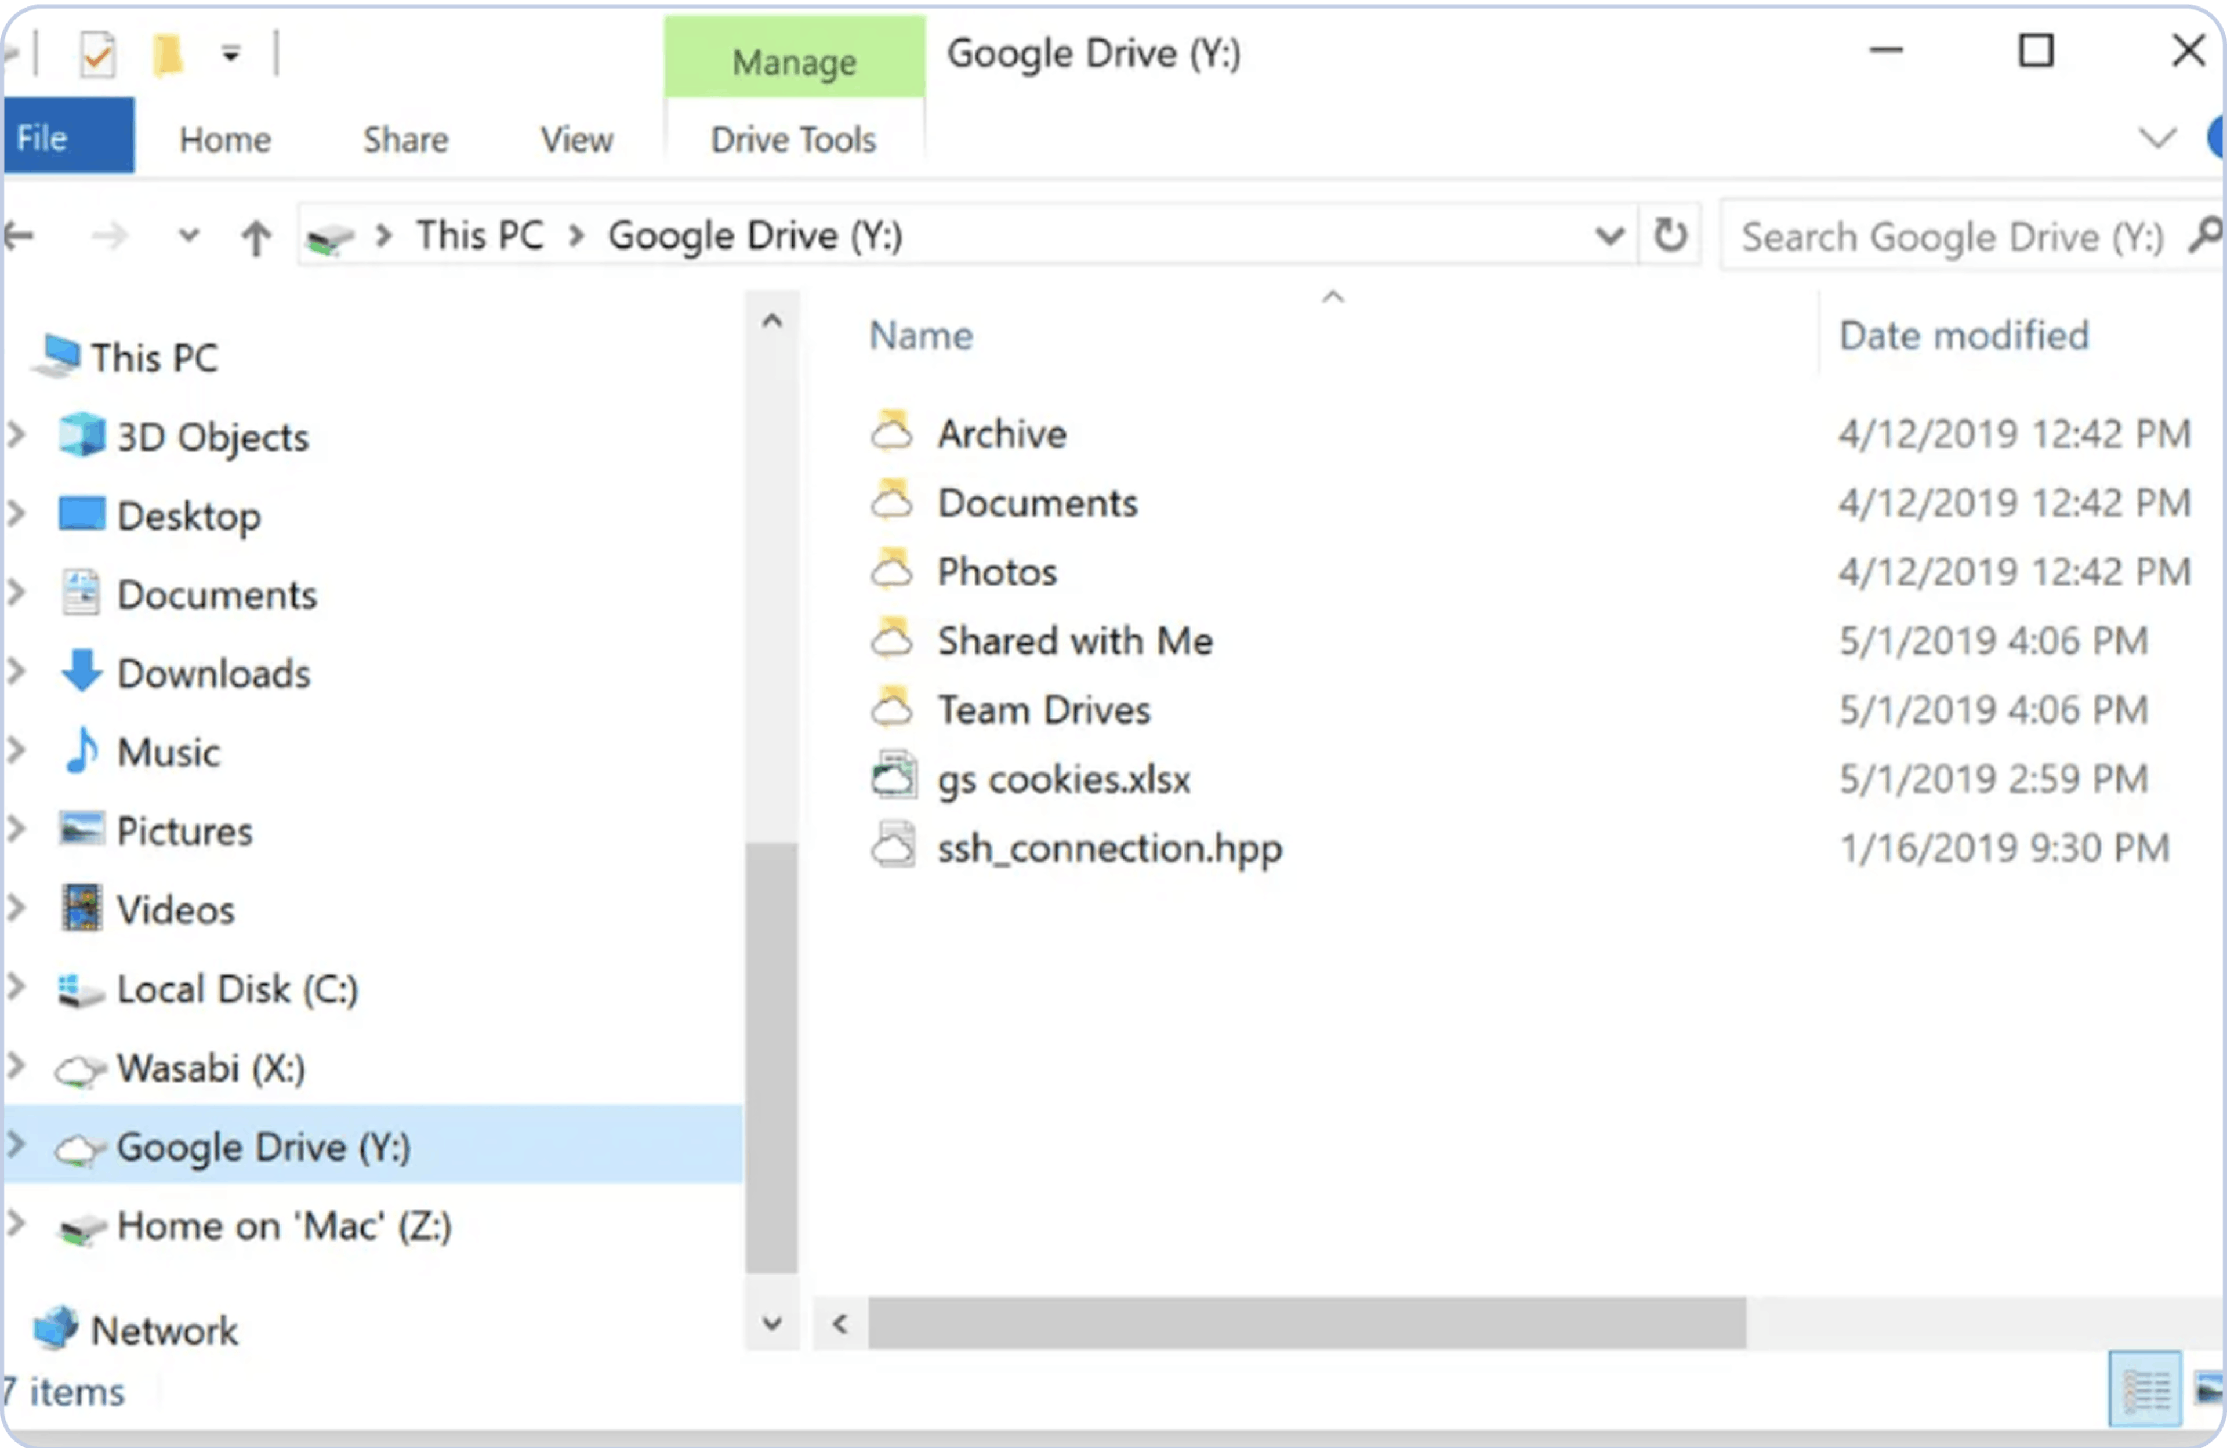Expand the 3D Objects tree node
The height and width of the screenshot is (1448, 2227).
tap(16, 434)
